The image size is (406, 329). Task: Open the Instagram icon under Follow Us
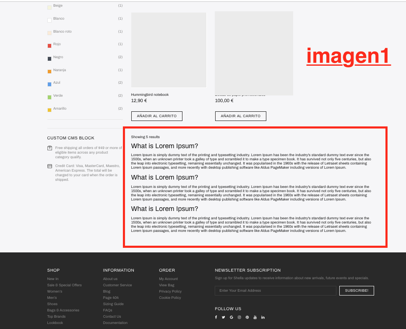pos(239,317)
